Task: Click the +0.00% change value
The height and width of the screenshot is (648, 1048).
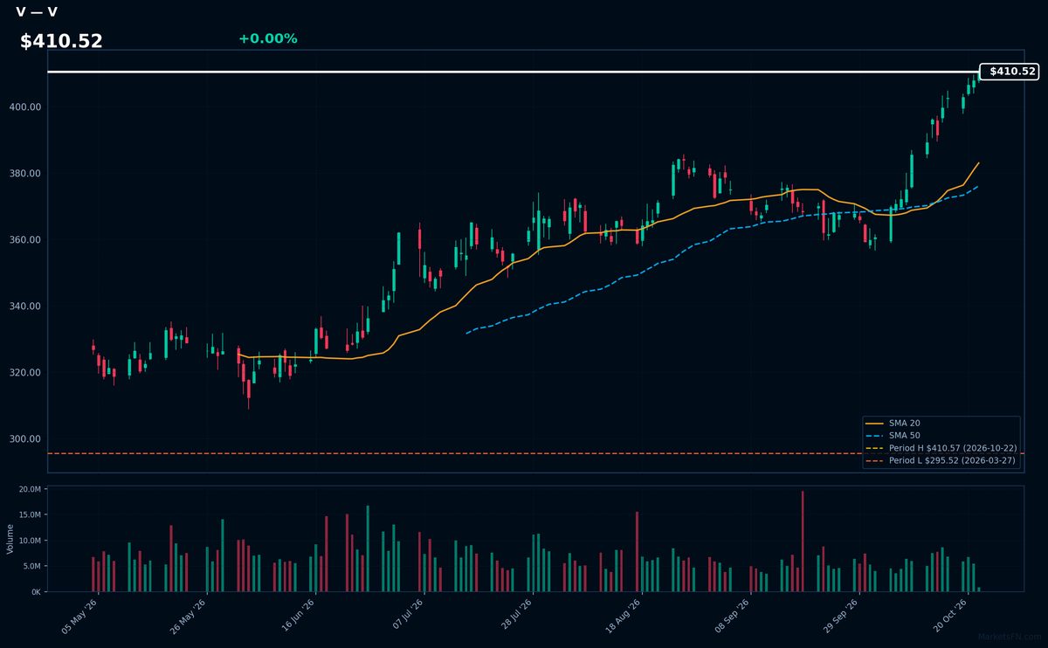Action: pyautogui.click(x=267, y=38)
